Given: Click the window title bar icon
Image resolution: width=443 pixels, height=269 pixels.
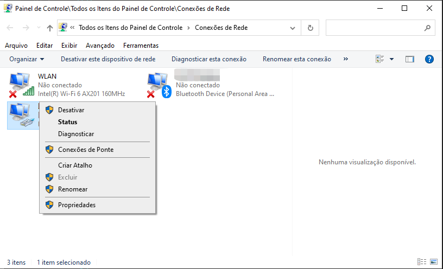Looking at the screenshot, I should [x=8, y=8].
